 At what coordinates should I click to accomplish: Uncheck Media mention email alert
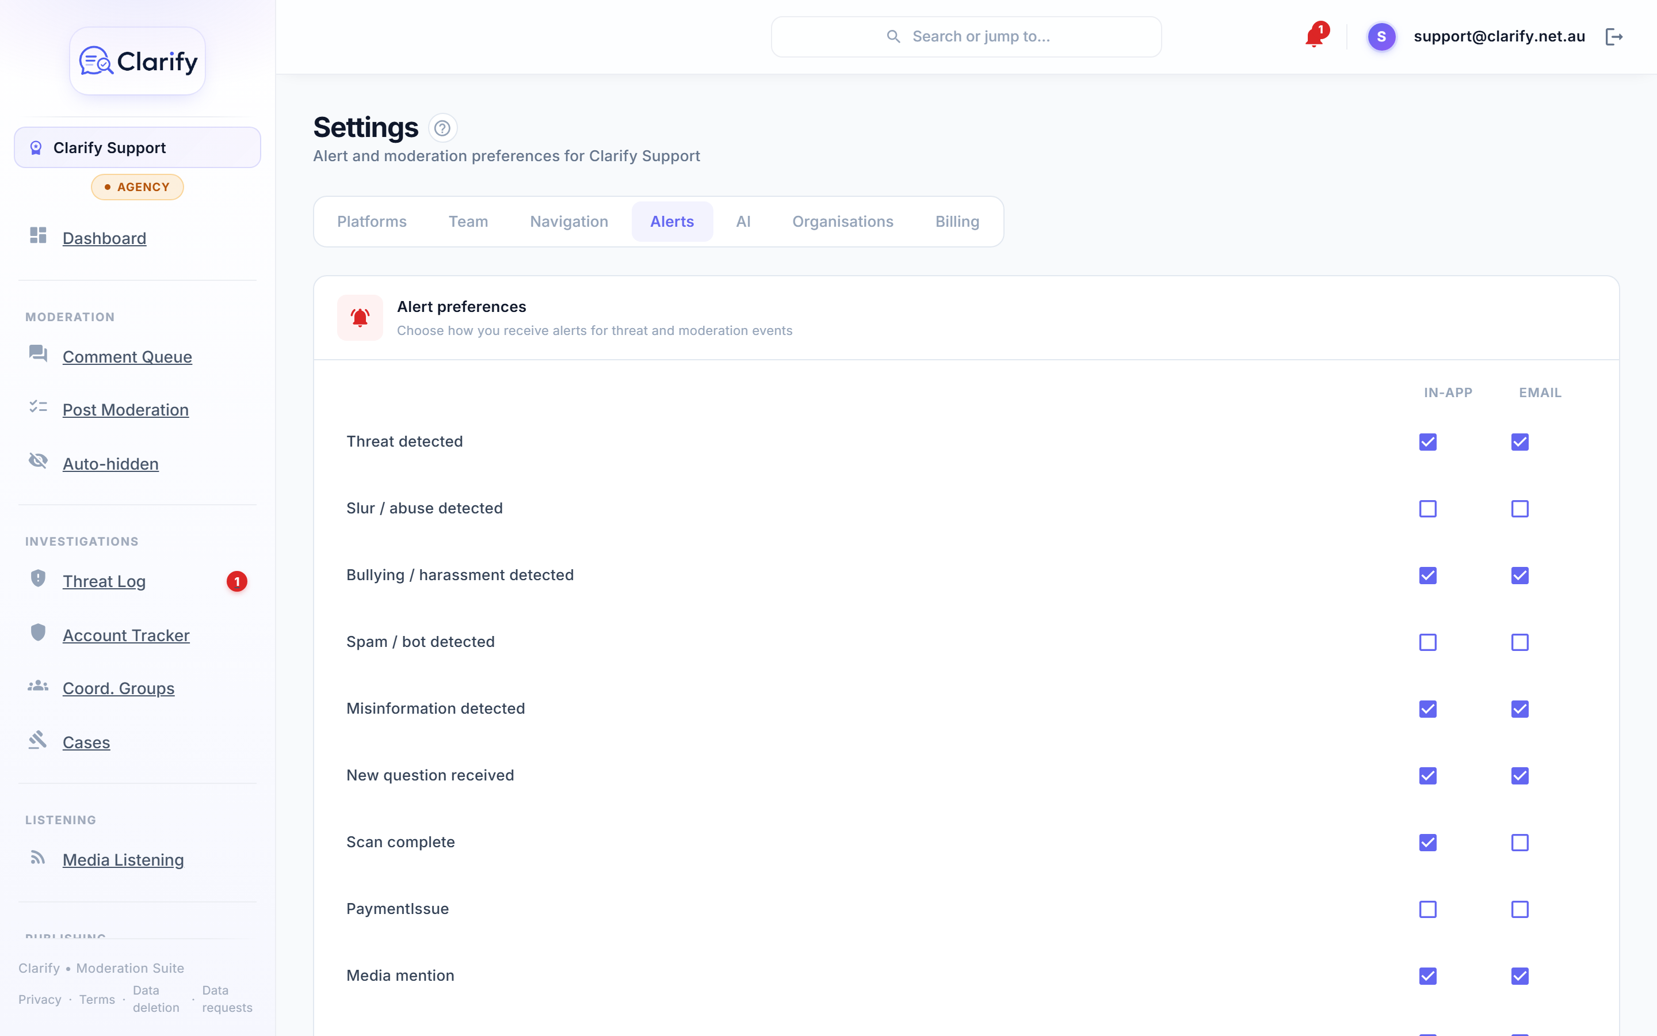[1519, 976]
